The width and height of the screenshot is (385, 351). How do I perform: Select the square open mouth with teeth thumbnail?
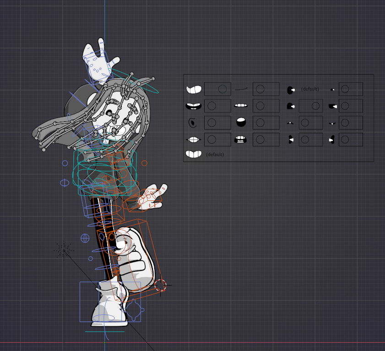(x=241, y=140)
